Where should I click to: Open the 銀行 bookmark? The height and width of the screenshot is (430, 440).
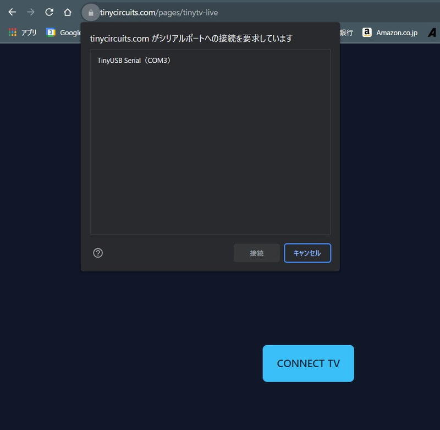pyautogui.click(x=346, y=32)
